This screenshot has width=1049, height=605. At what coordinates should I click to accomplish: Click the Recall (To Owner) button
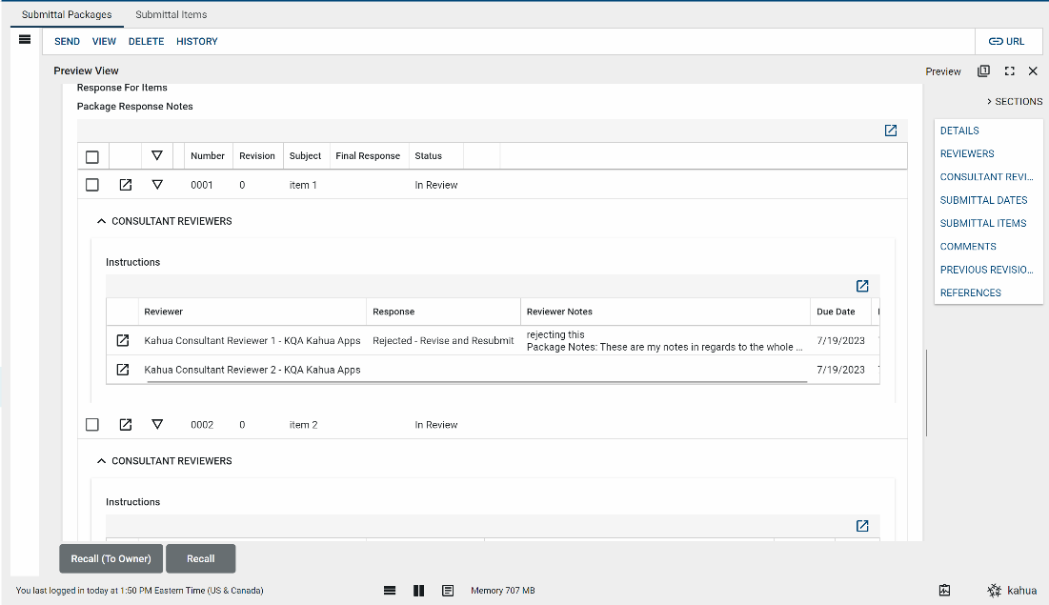tap(111, 558)
